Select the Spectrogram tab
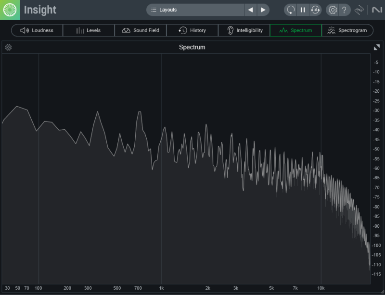This screenshot has width=385, height=295. click(347, 30)
